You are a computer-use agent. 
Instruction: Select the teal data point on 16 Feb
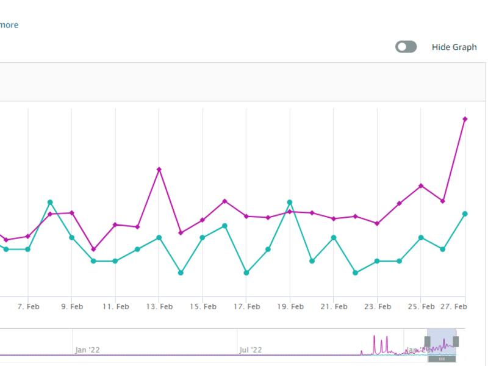click(x=224, y=226)
